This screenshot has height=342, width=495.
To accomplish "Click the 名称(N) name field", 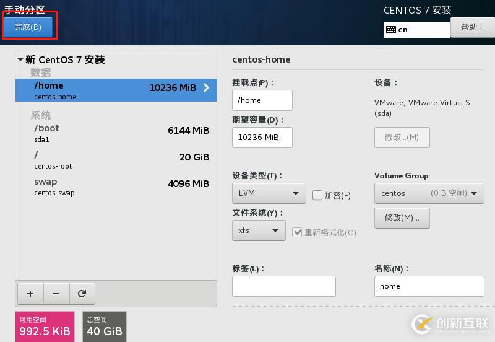I will pyautogui.click(x=429, y=286).
